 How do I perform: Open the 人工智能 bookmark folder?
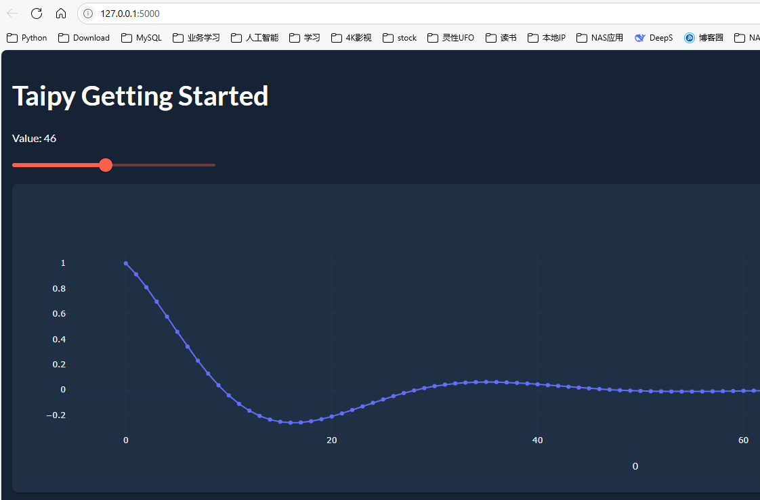pyautogui.click(x=255, y=38)
